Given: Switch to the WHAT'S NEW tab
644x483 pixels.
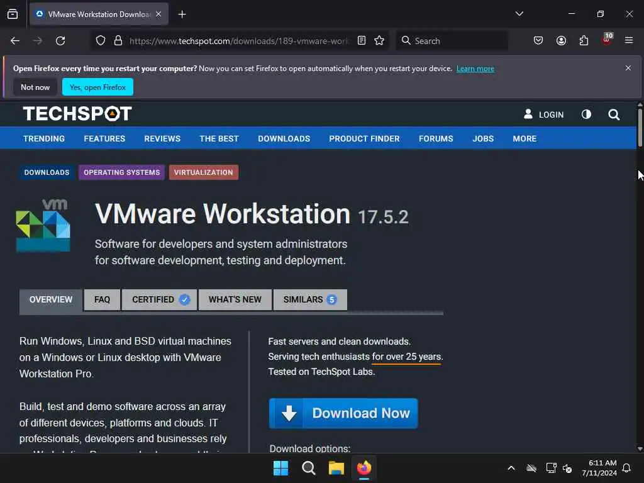Looking at the screenshot, I should click(x=235, y=300).
